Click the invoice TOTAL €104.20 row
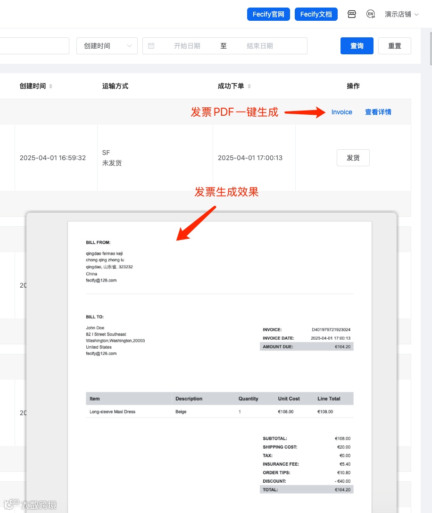The width and height of the screenshot is (432, 513). 307,489
